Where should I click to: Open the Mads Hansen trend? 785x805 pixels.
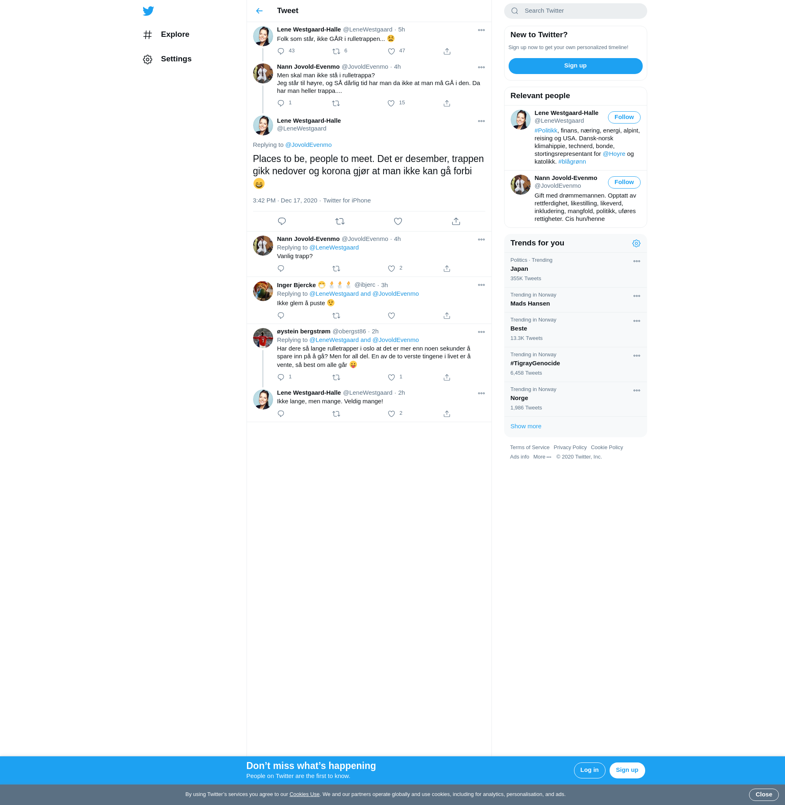(x=575, y=300)
